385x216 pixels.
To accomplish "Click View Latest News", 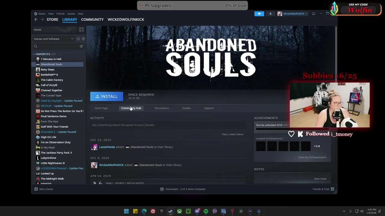I will click(x=233, y=134).
